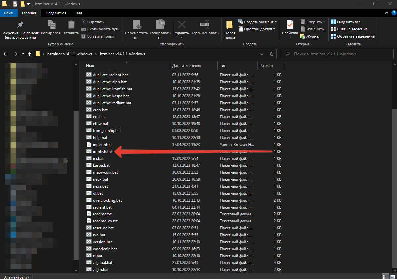Expand address bar history dropdown

click(262, 54)
